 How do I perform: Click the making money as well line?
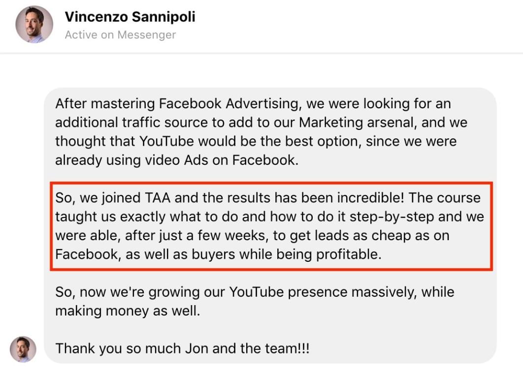[x=128, y=311]
